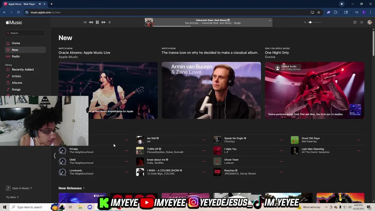Open more options for I WISH
Image resolution: width=375 pixels, height=211 pixels.
tap(204, 172)
